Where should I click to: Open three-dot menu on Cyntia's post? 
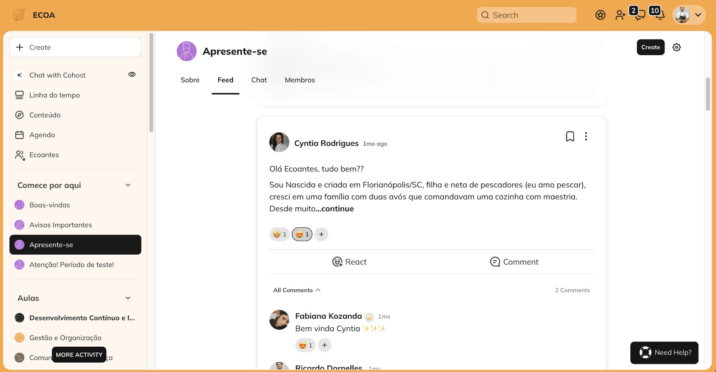coord(586,136)
